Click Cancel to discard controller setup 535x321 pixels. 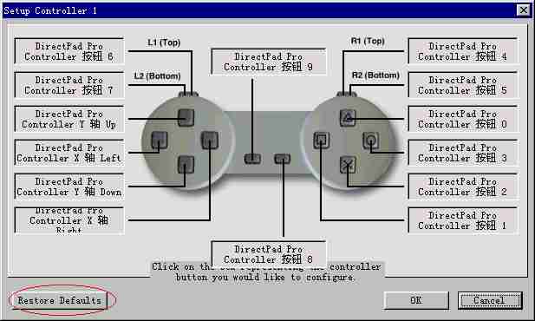pyautogui.click(x=490, y=300)
